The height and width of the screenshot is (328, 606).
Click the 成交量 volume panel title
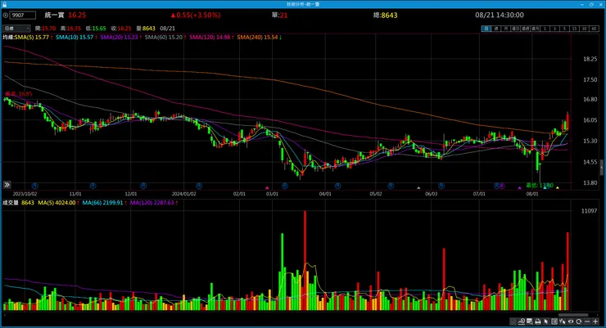click(11, 203)
